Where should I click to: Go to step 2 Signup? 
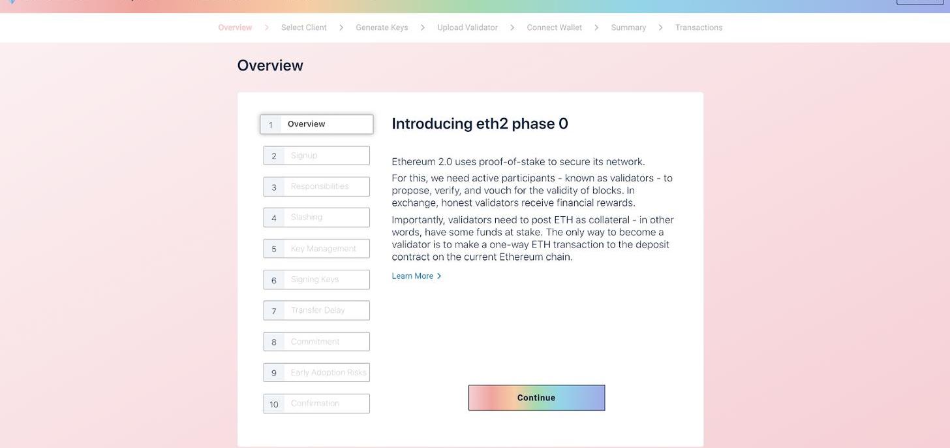316,155
